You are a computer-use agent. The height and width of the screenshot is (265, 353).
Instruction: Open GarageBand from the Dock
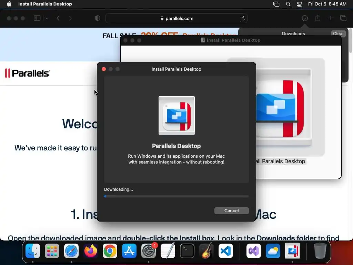[x=206, y=251]
